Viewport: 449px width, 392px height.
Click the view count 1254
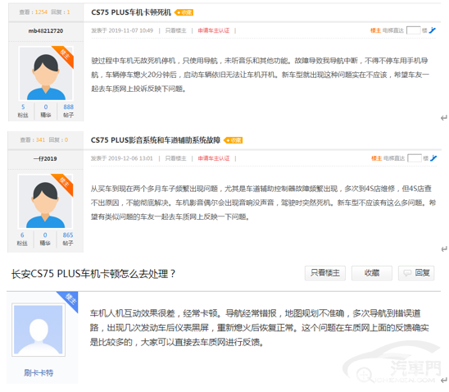click(41, 12)
